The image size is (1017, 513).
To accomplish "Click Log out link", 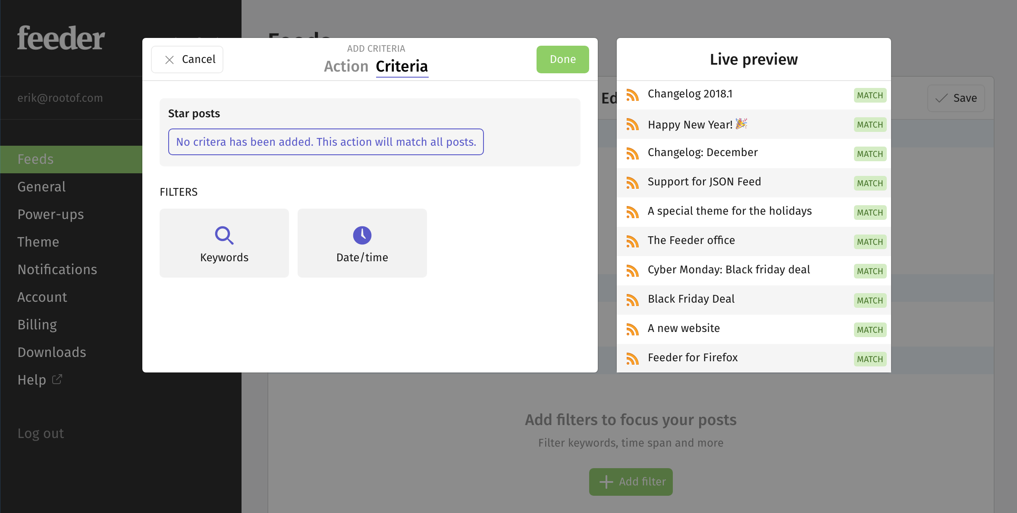I will pos(41,434).
